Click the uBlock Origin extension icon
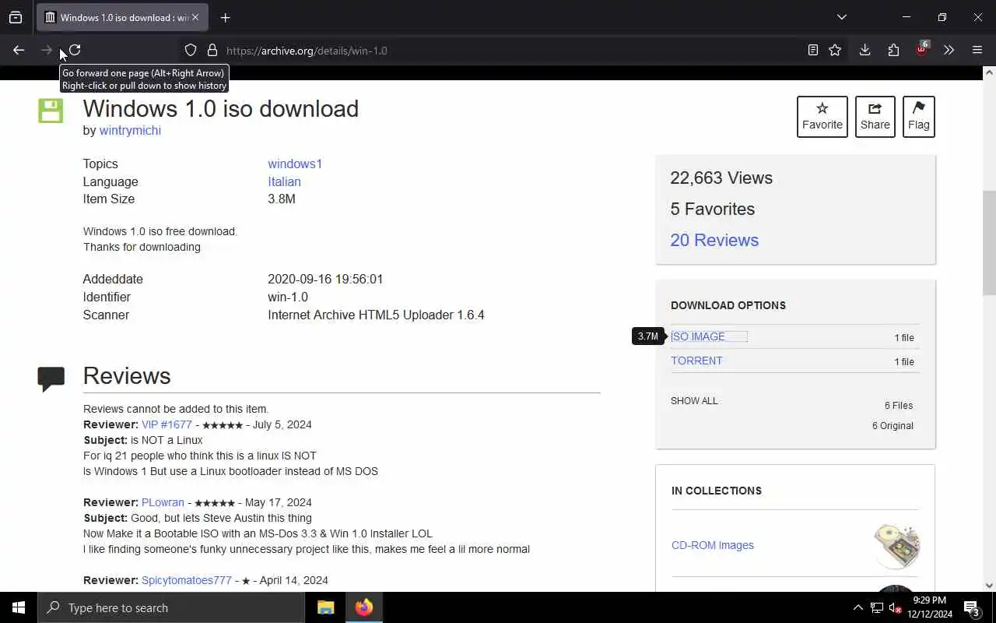The width and height of the screenshot is (996, 623). click(x=922, y=50)
